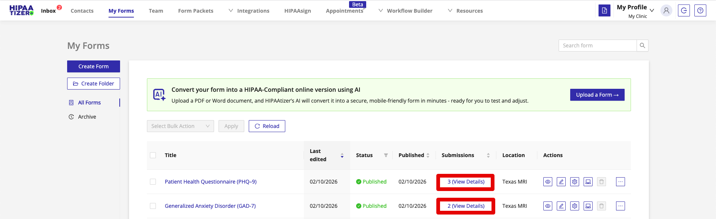
Task: Open settings gear for GAD-7 form
Action: pos(574,206)
